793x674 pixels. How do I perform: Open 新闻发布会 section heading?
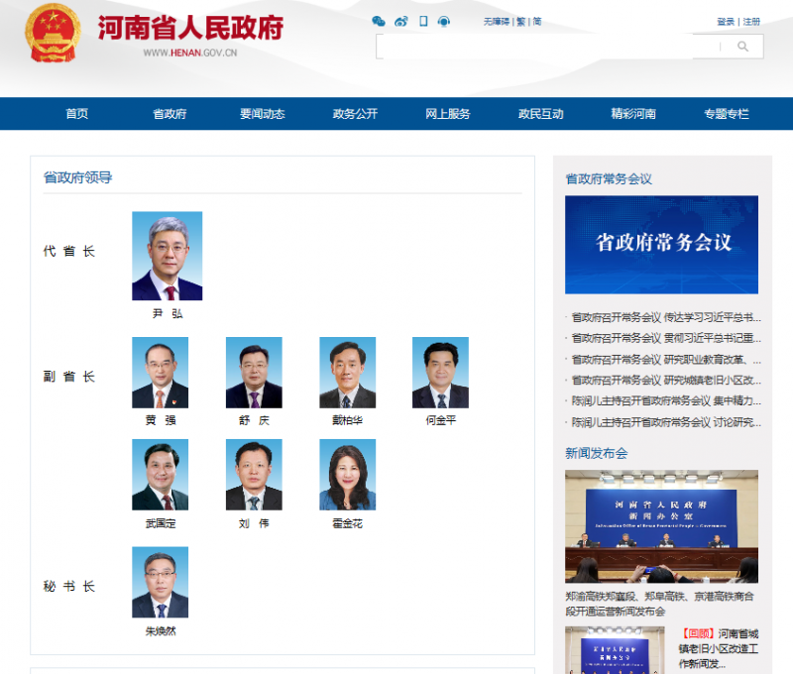(x=597, y=453)
